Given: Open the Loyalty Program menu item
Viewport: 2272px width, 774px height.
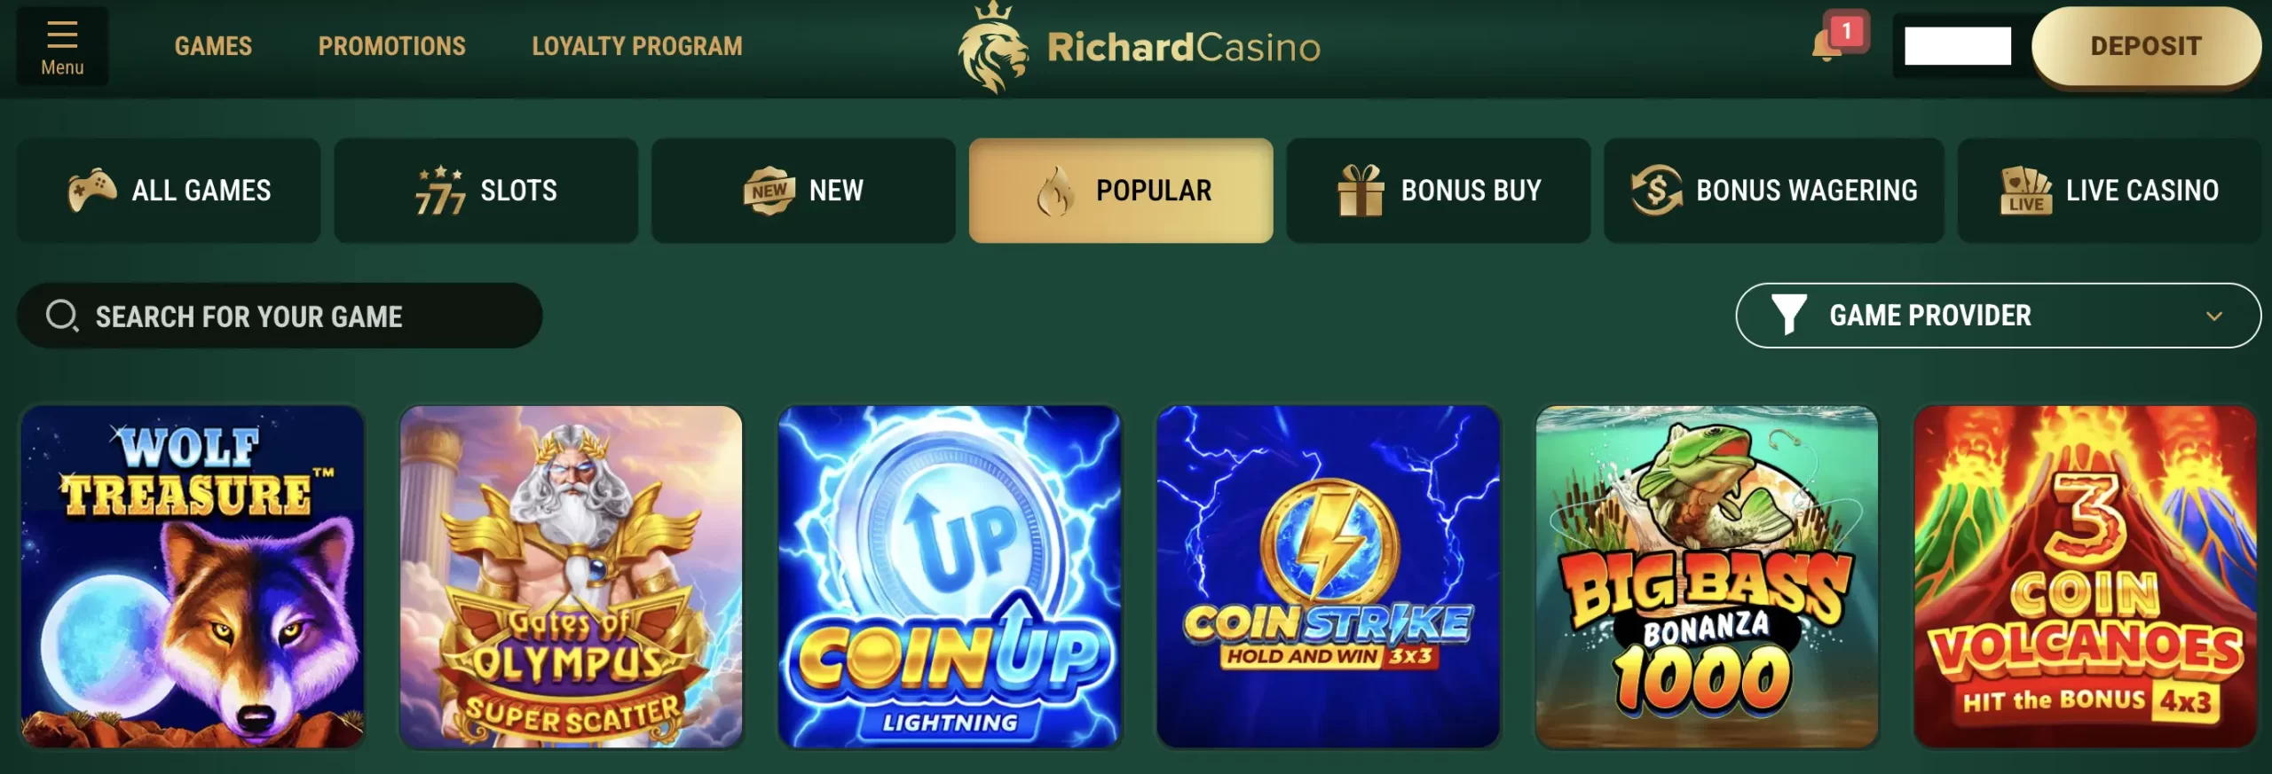Looking at the screenshot, I should point(637,46).
